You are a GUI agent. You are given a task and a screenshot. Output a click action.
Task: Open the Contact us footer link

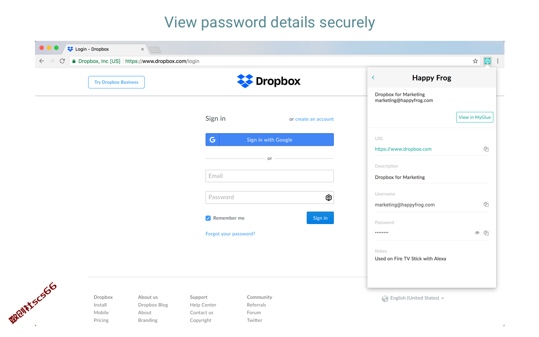pos(202,313)
